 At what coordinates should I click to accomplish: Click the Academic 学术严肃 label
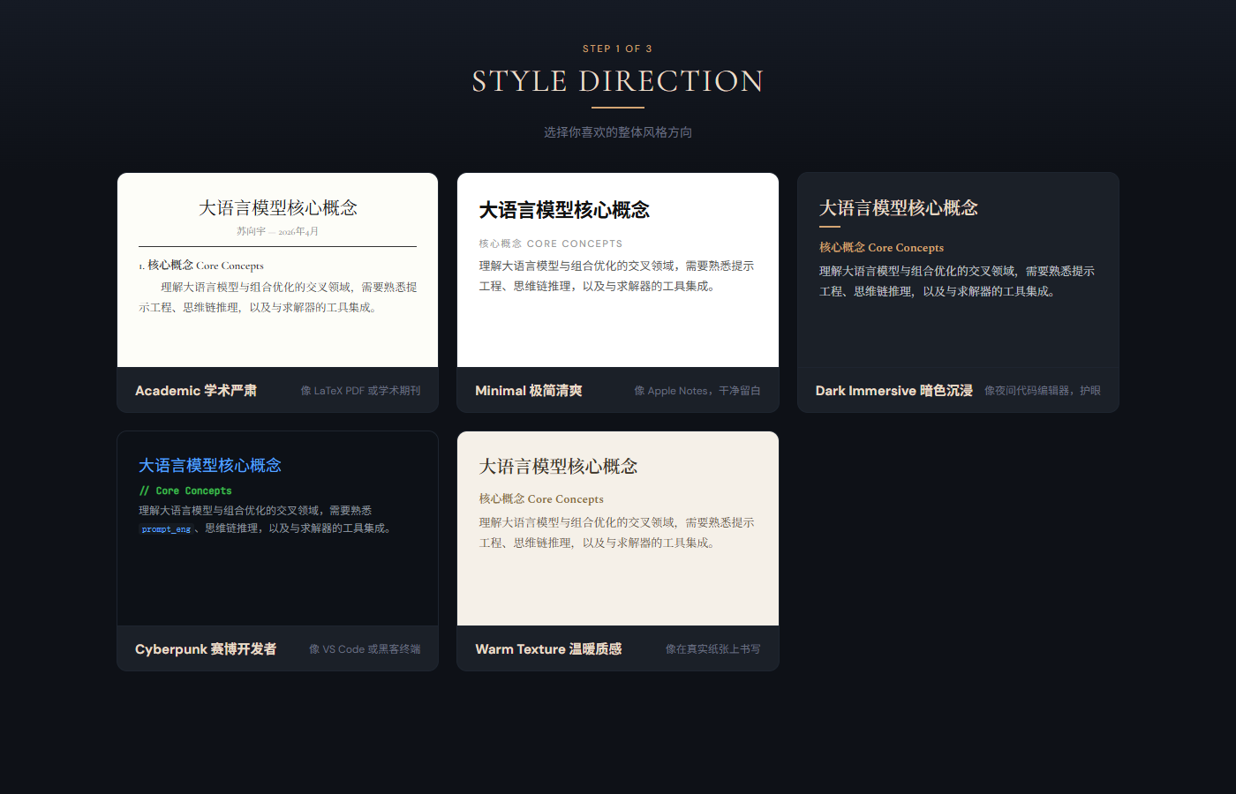pyautogui.click(x=196, y=390)
